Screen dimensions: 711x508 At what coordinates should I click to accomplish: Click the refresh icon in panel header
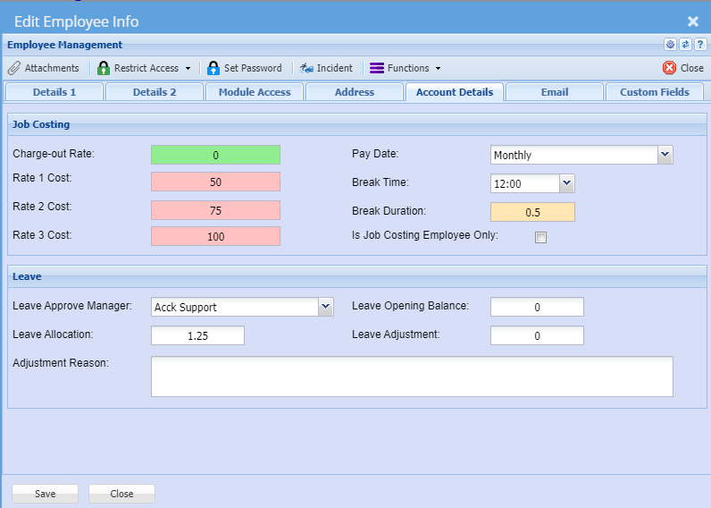[x=685, y=45]
